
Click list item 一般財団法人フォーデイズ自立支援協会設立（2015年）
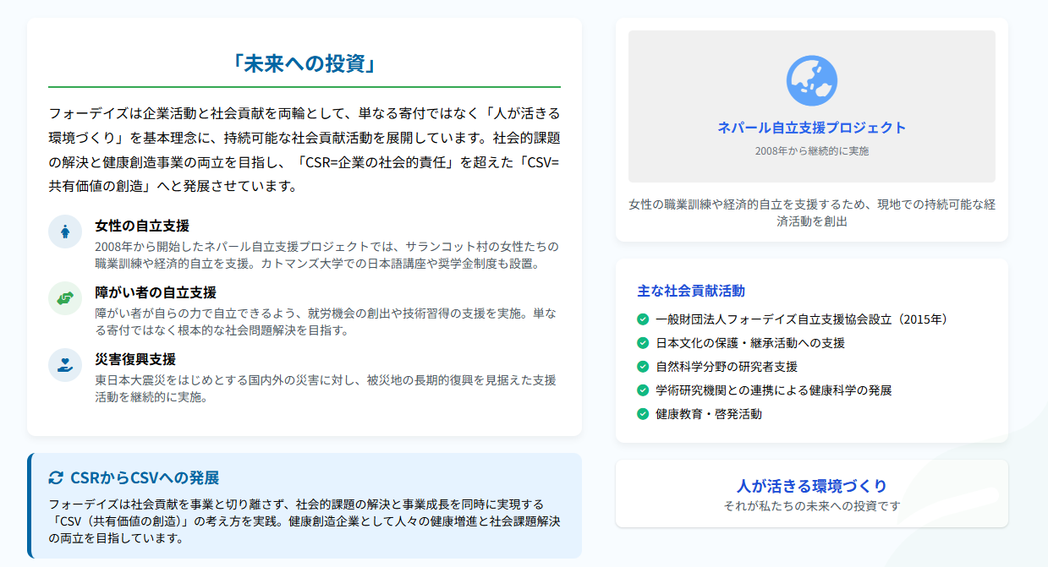[804, 319]
